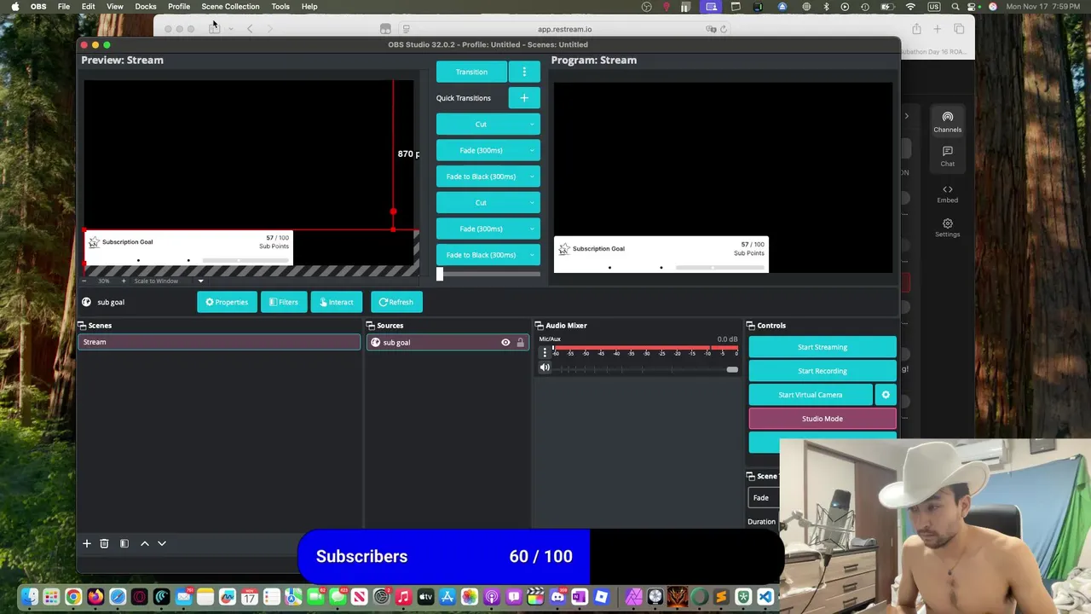Expand second Fade (300ms) dropdown arrow
The height and width of the screenshot is (614, 1091).
coord(532,229)
